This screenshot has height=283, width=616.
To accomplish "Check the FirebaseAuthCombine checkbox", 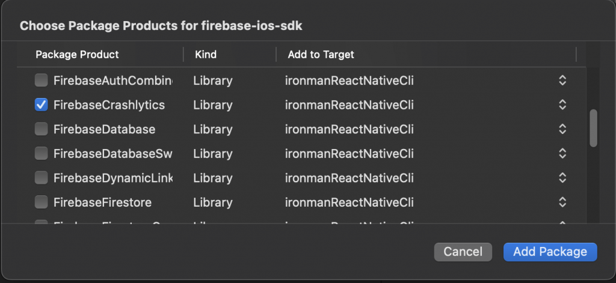I will pos(41,80).
